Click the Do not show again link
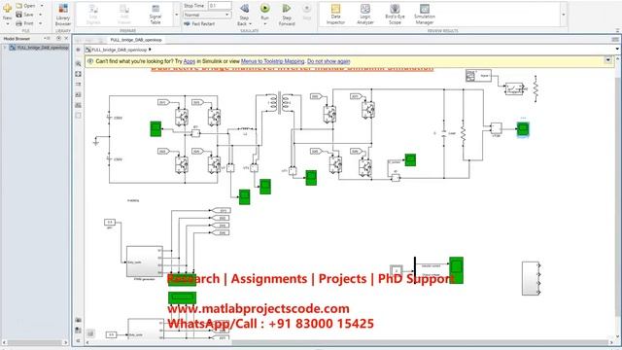622x350 pixels. click(x=328, y=61)
